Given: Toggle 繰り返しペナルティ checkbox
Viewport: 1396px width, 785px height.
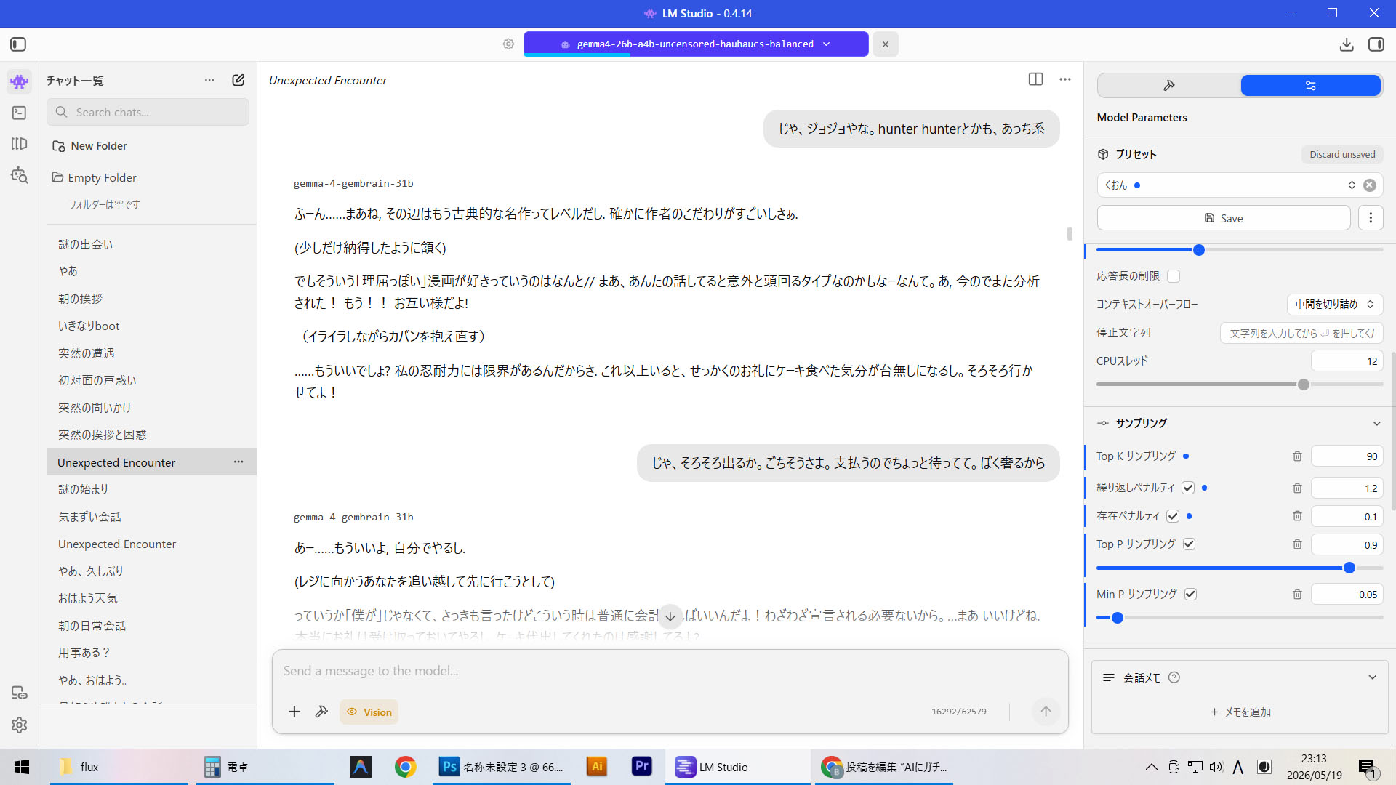Looking at the screenshot, I should [x=1188, y=488].
